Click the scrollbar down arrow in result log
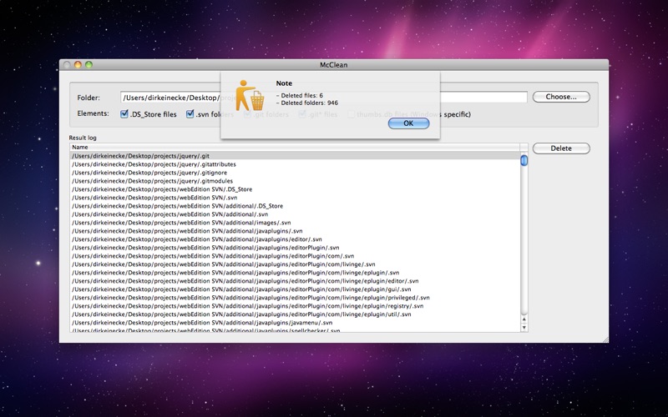 (x=524, y=328)
